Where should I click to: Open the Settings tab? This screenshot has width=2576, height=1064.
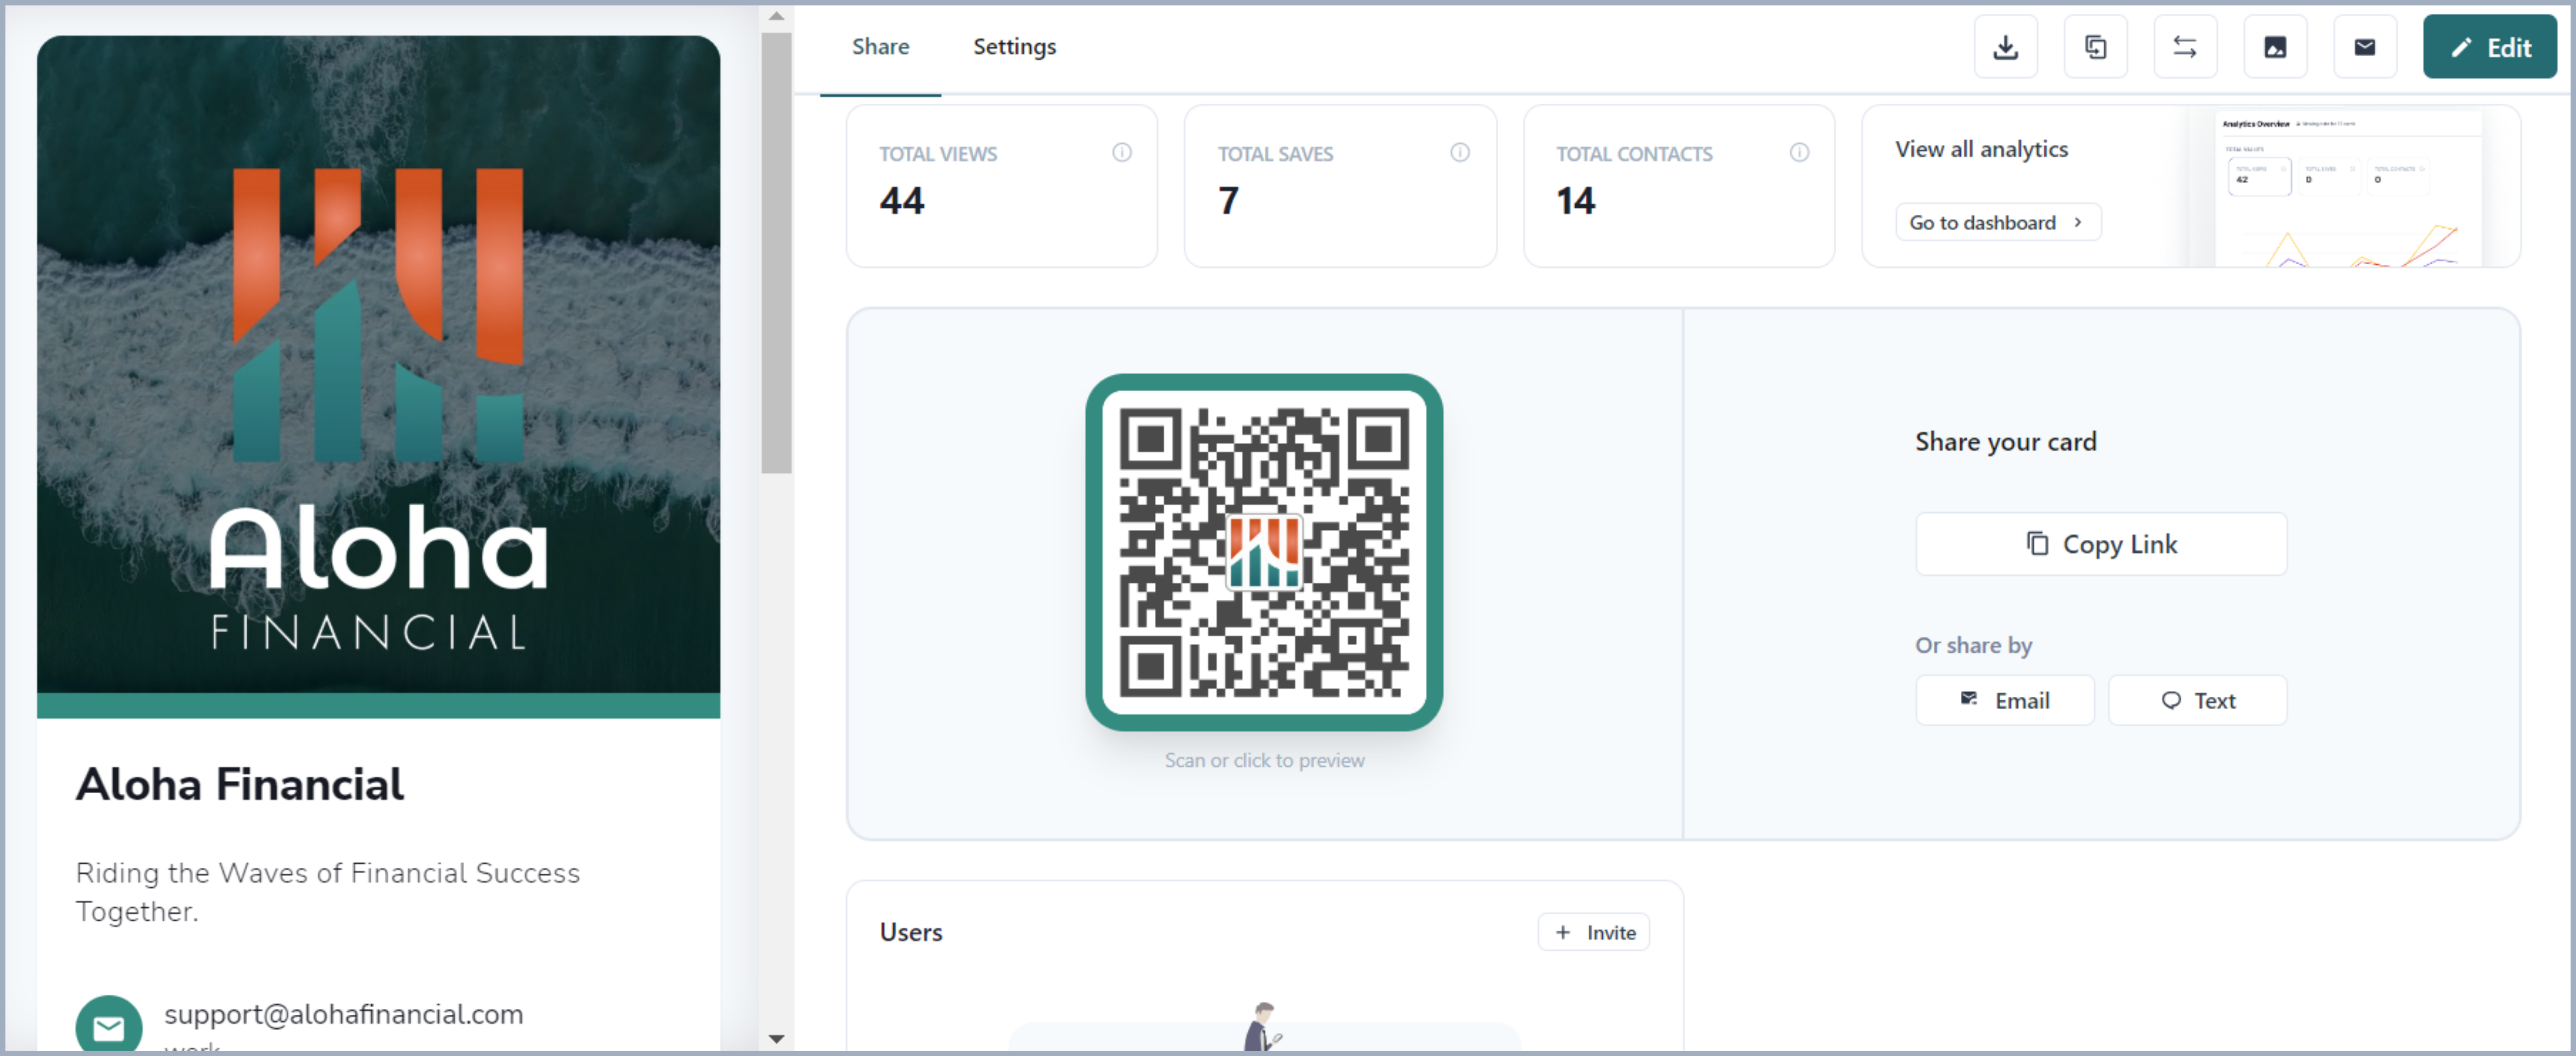1014,46
